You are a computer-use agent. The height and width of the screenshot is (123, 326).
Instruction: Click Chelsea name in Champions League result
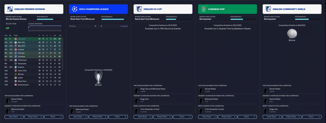pyautogui.click(x=72, y=26)
